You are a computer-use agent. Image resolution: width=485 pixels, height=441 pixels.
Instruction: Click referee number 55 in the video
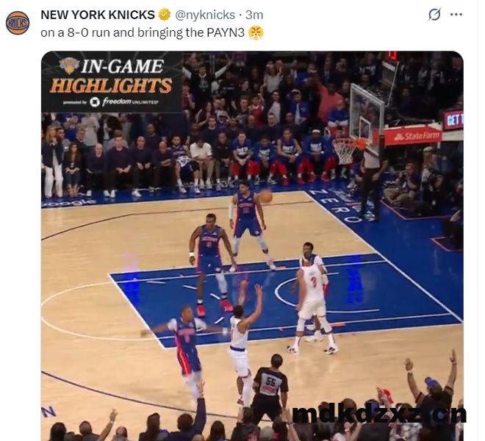pos(270,387)
